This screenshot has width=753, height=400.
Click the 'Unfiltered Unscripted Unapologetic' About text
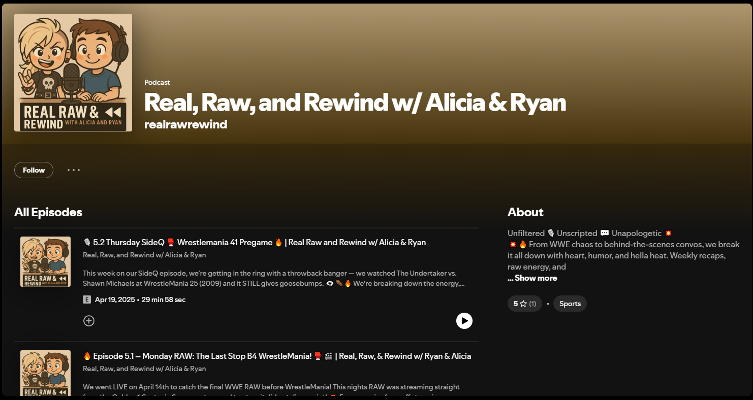[x=590, y=234]
